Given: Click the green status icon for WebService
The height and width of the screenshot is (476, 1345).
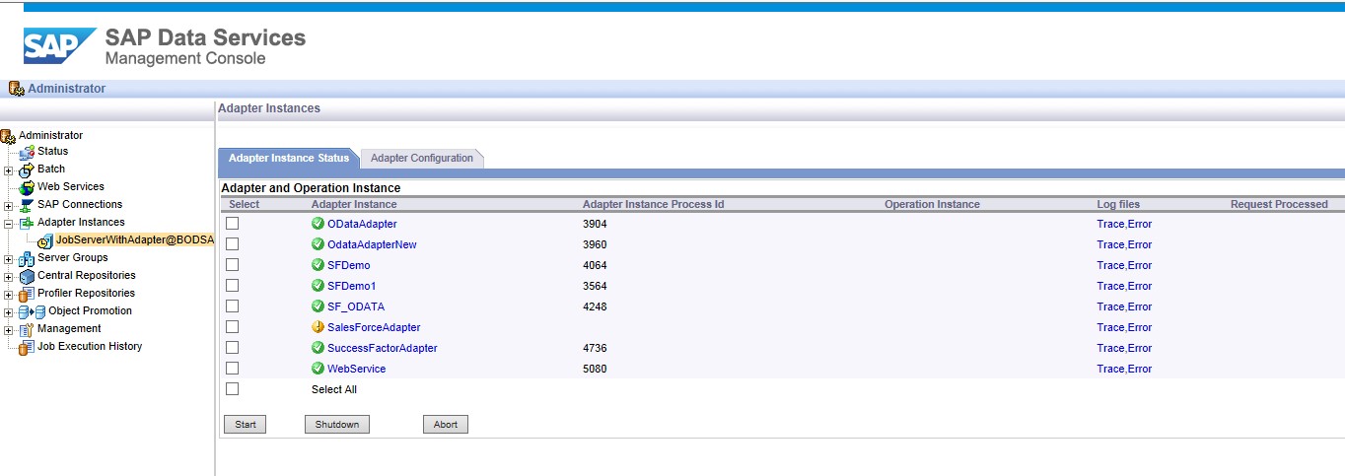Looking at the screenshot, I should pyautogui.click(x=318, y=369).
